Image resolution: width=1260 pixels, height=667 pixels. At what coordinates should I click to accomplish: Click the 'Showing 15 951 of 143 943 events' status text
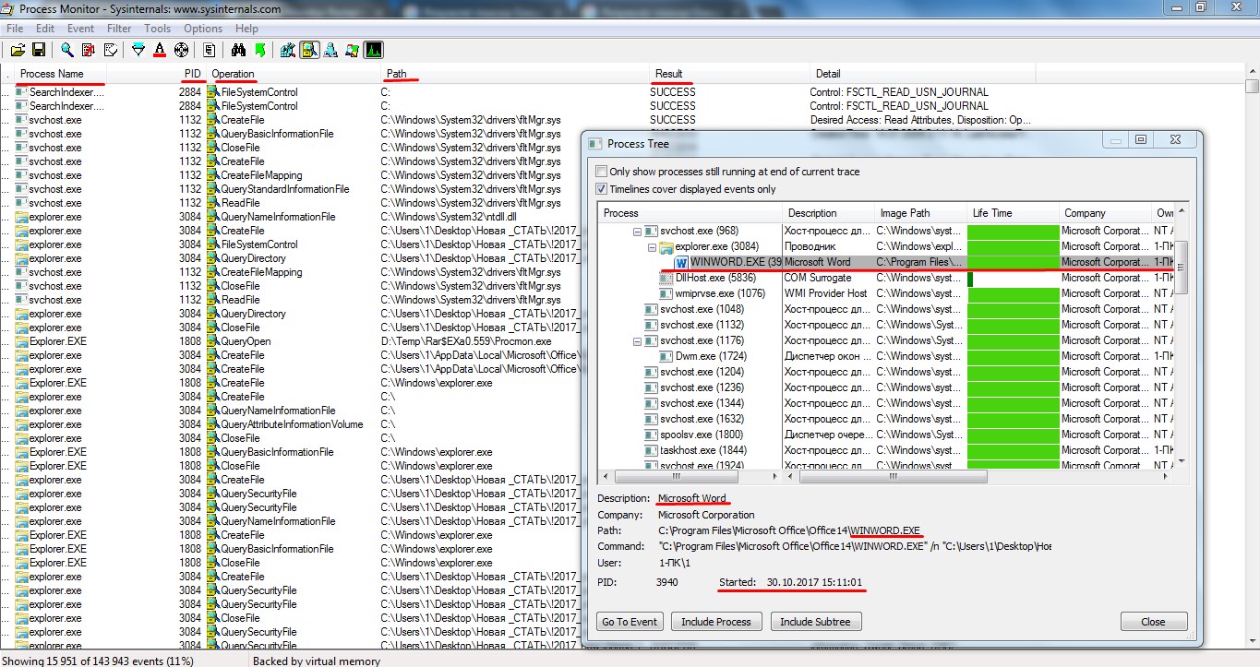99,661
